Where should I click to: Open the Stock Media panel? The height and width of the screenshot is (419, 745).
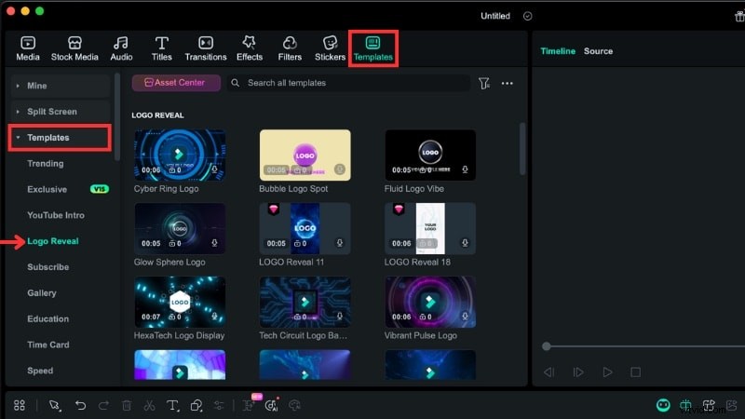point(74,48)
